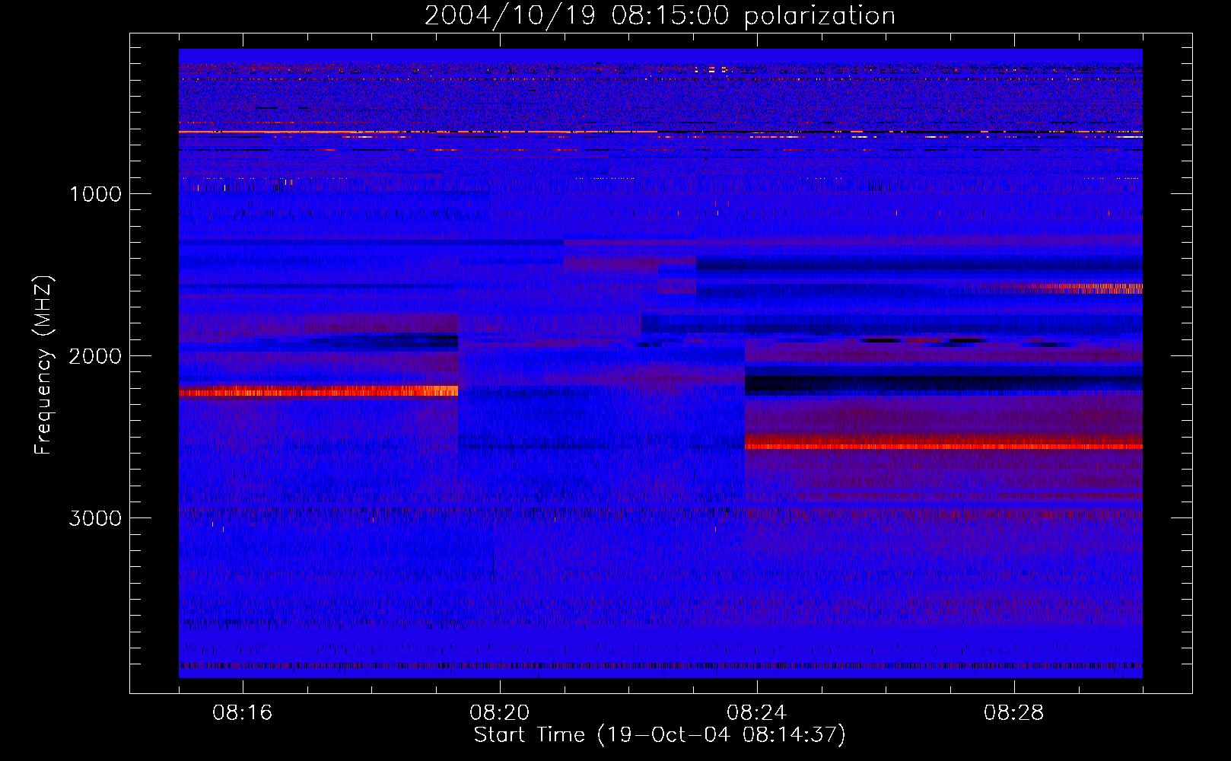Click the 3000 frequency tick label
The image size is (1231, 761).
(x=95, y=518)
